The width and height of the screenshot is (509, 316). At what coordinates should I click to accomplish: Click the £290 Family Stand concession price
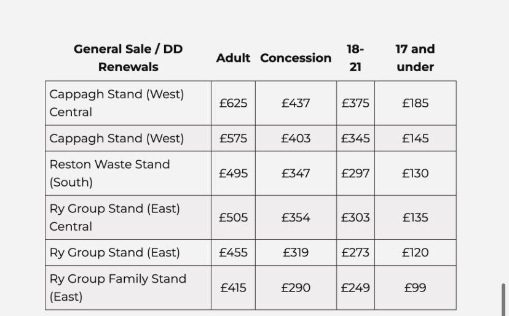click(296, 288)
